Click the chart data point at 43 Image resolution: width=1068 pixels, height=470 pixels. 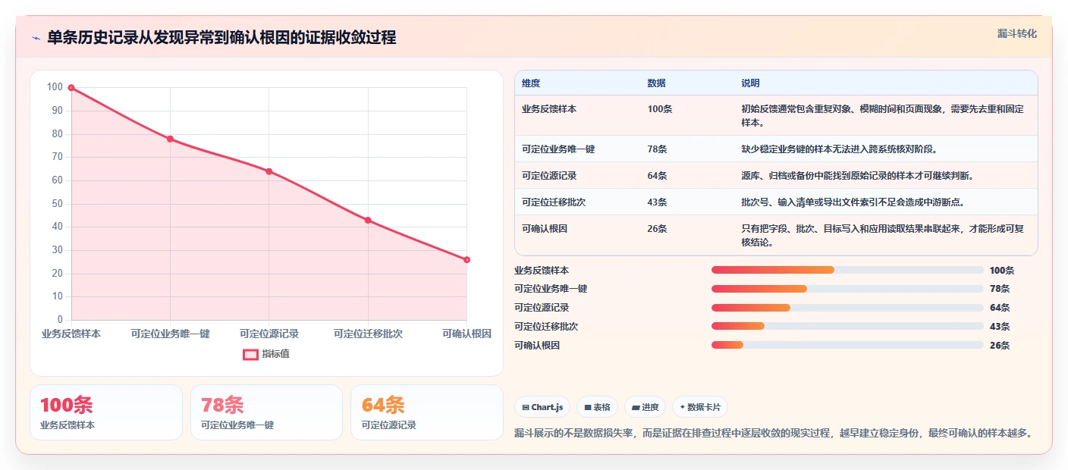click(x=368, y=220)
